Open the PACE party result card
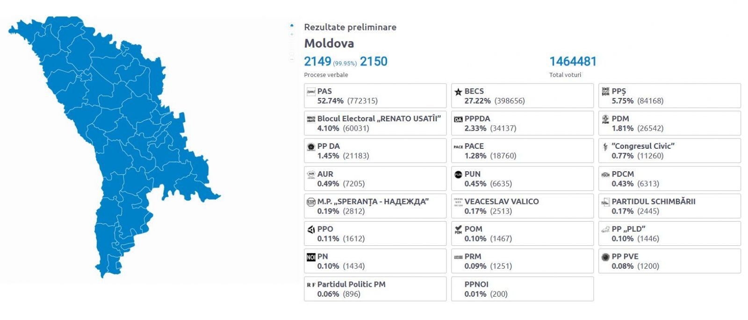The width and height of the screenshot is (748, 320). click(522, 151)
